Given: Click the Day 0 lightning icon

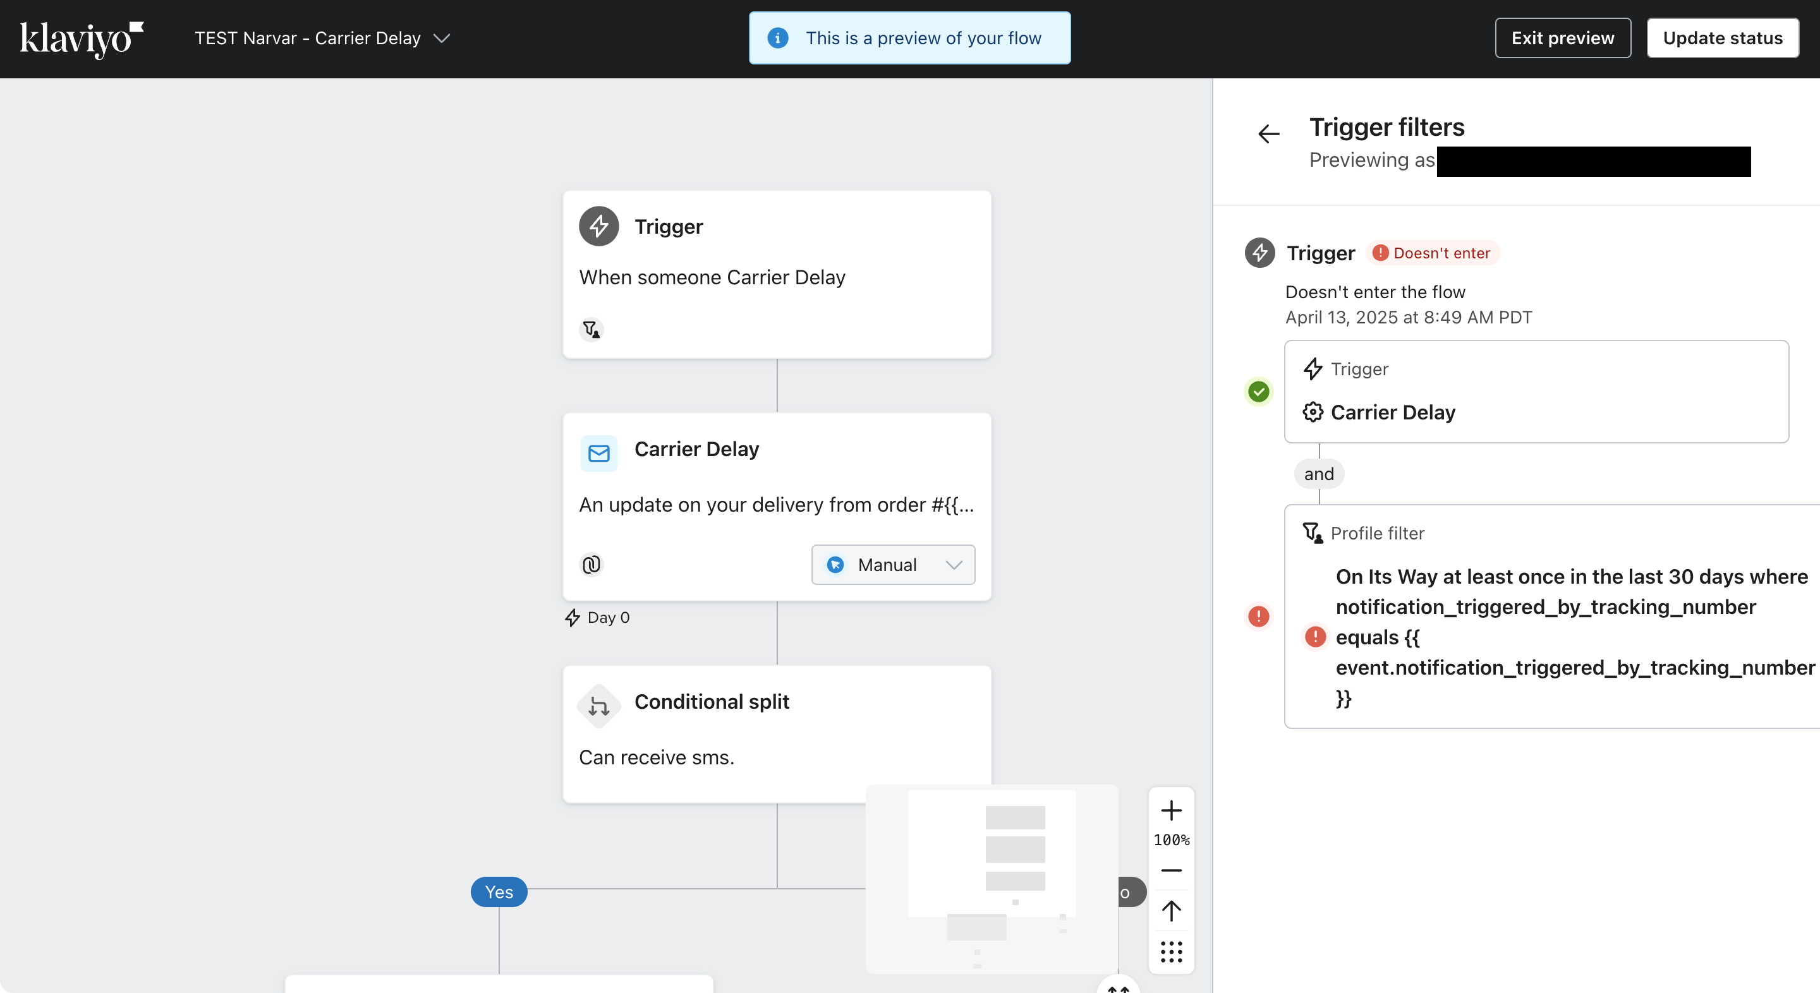Looking at the screenshot, I should pos(573,618).
